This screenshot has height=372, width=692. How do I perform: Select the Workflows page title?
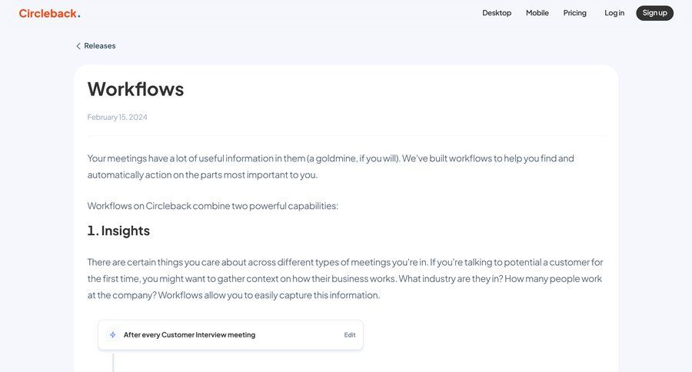pyautogui.click(x=135, y=89)
